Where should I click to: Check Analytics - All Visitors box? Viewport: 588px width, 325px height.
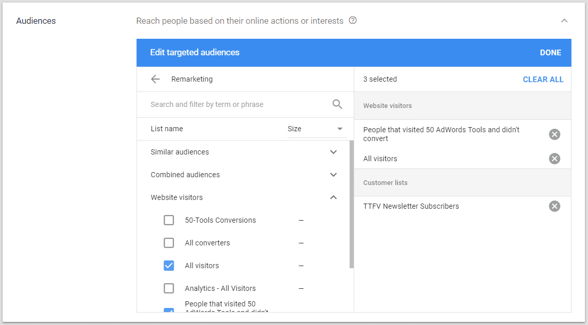(169, 288)
